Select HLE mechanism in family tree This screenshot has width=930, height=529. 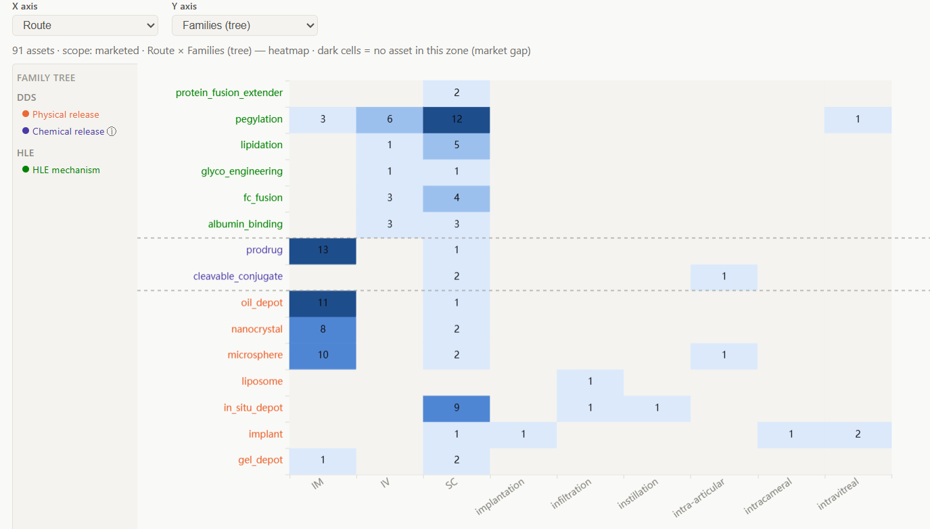point(66,170)
